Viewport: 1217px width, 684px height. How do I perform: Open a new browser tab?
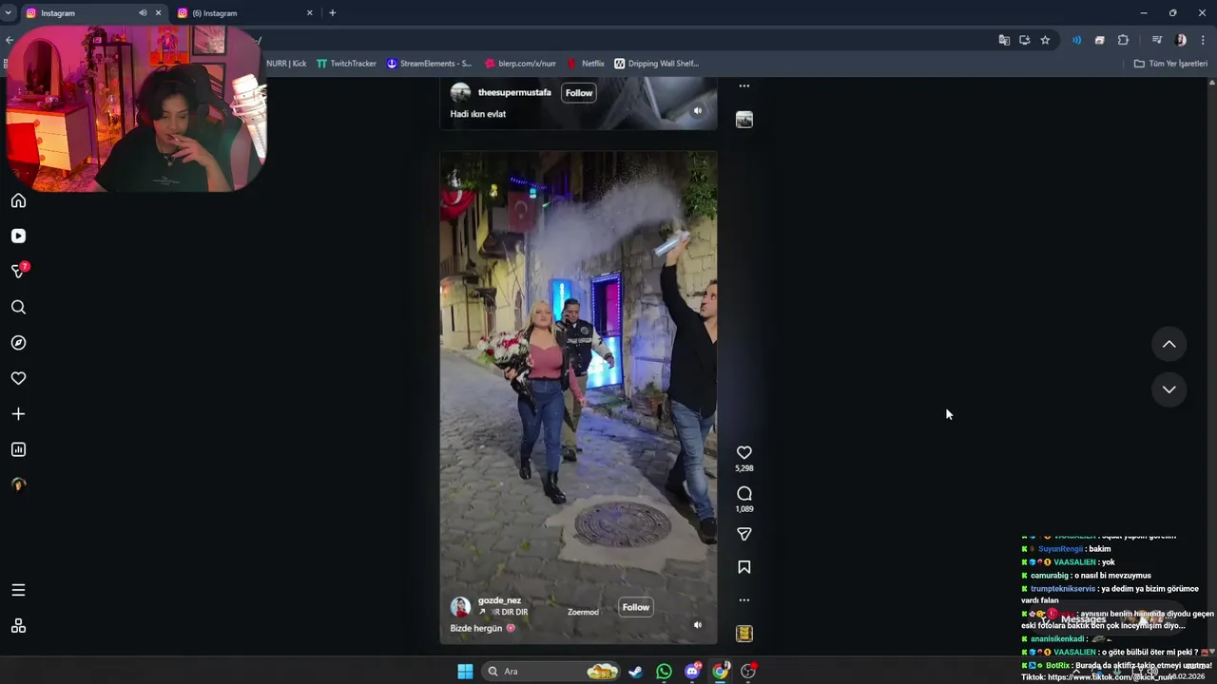tap(332, 13)
